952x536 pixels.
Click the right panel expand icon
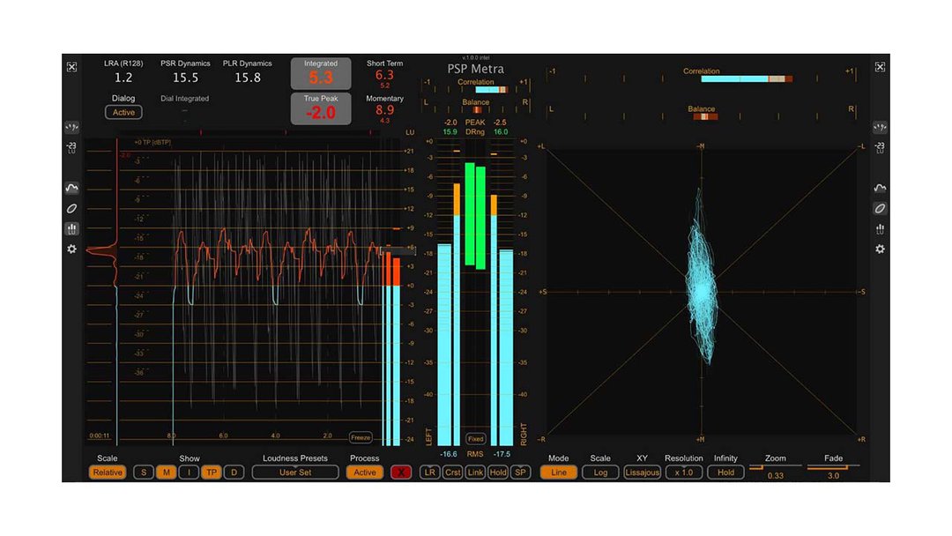pyautogui.click(x=879, y=67)
